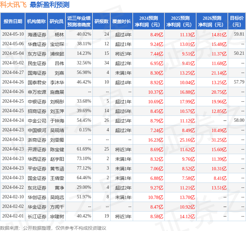Select the 华创证券 institution cell
The width and height of the screenshot is (246, 231).
37,197
